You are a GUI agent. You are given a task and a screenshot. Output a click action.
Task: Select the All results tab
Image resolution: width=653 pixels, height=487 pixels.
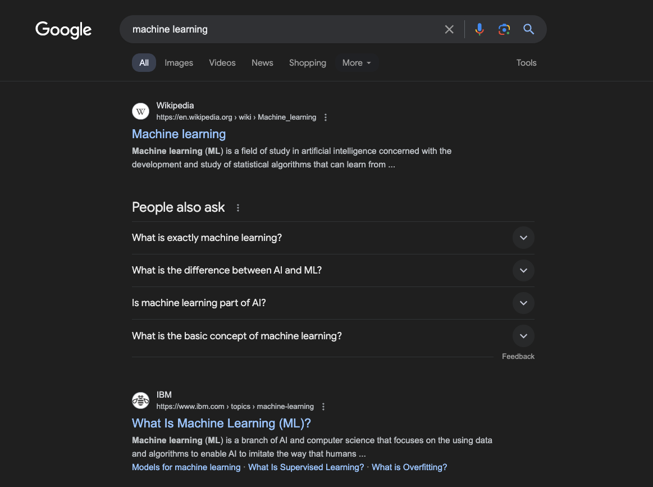pos(144,63)
